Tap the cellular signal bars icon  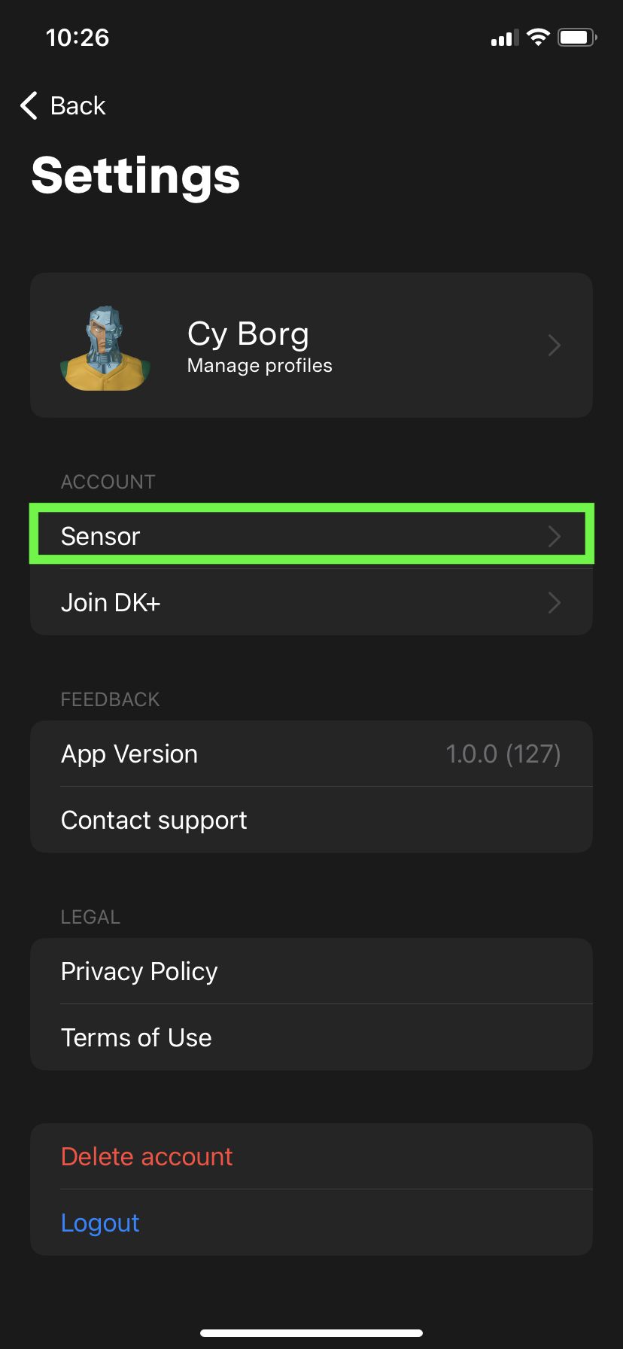[505, 38]
